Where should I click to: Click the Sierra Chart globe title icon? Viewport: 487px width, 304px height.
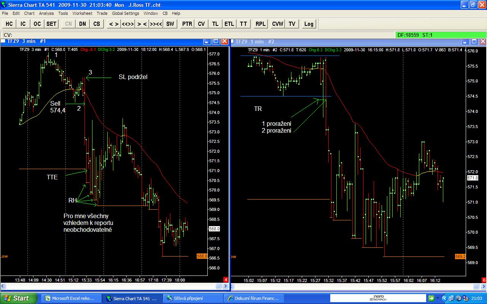point(4,5)
